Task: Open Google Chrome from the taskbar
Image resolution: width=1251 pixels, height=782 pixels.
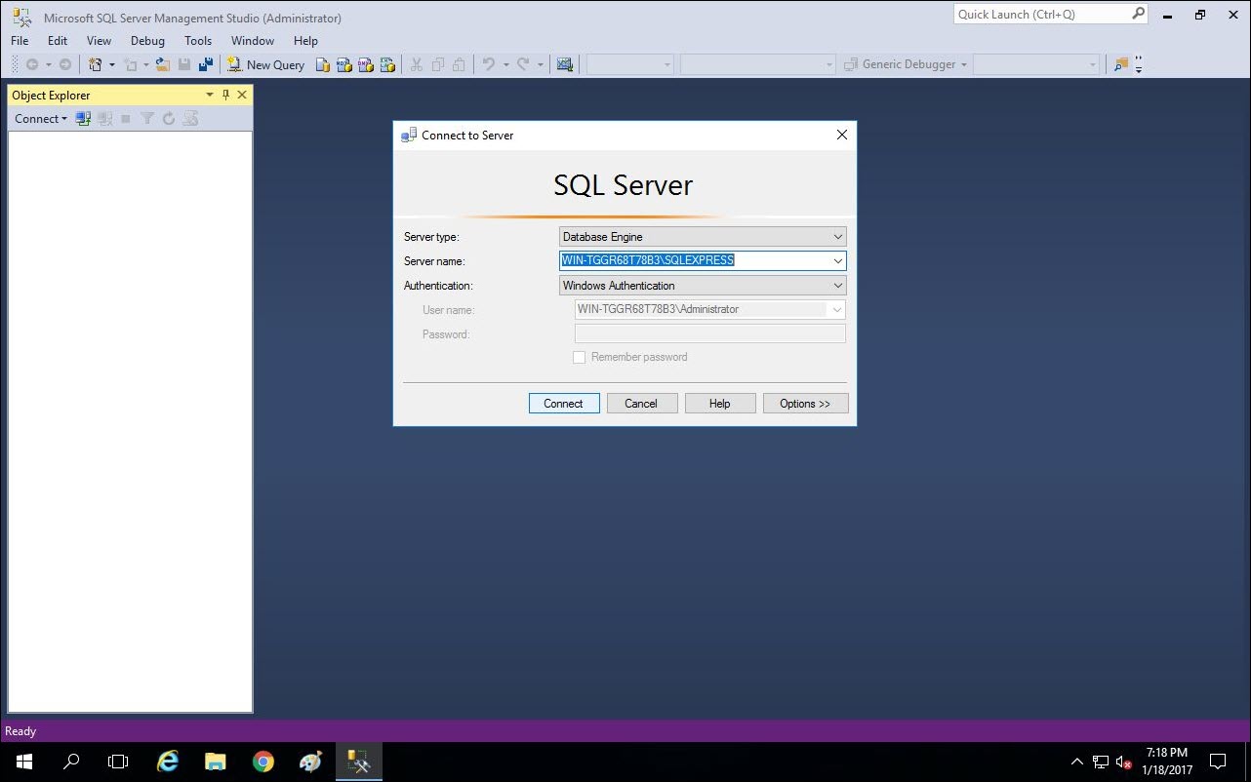Action: 262,762
